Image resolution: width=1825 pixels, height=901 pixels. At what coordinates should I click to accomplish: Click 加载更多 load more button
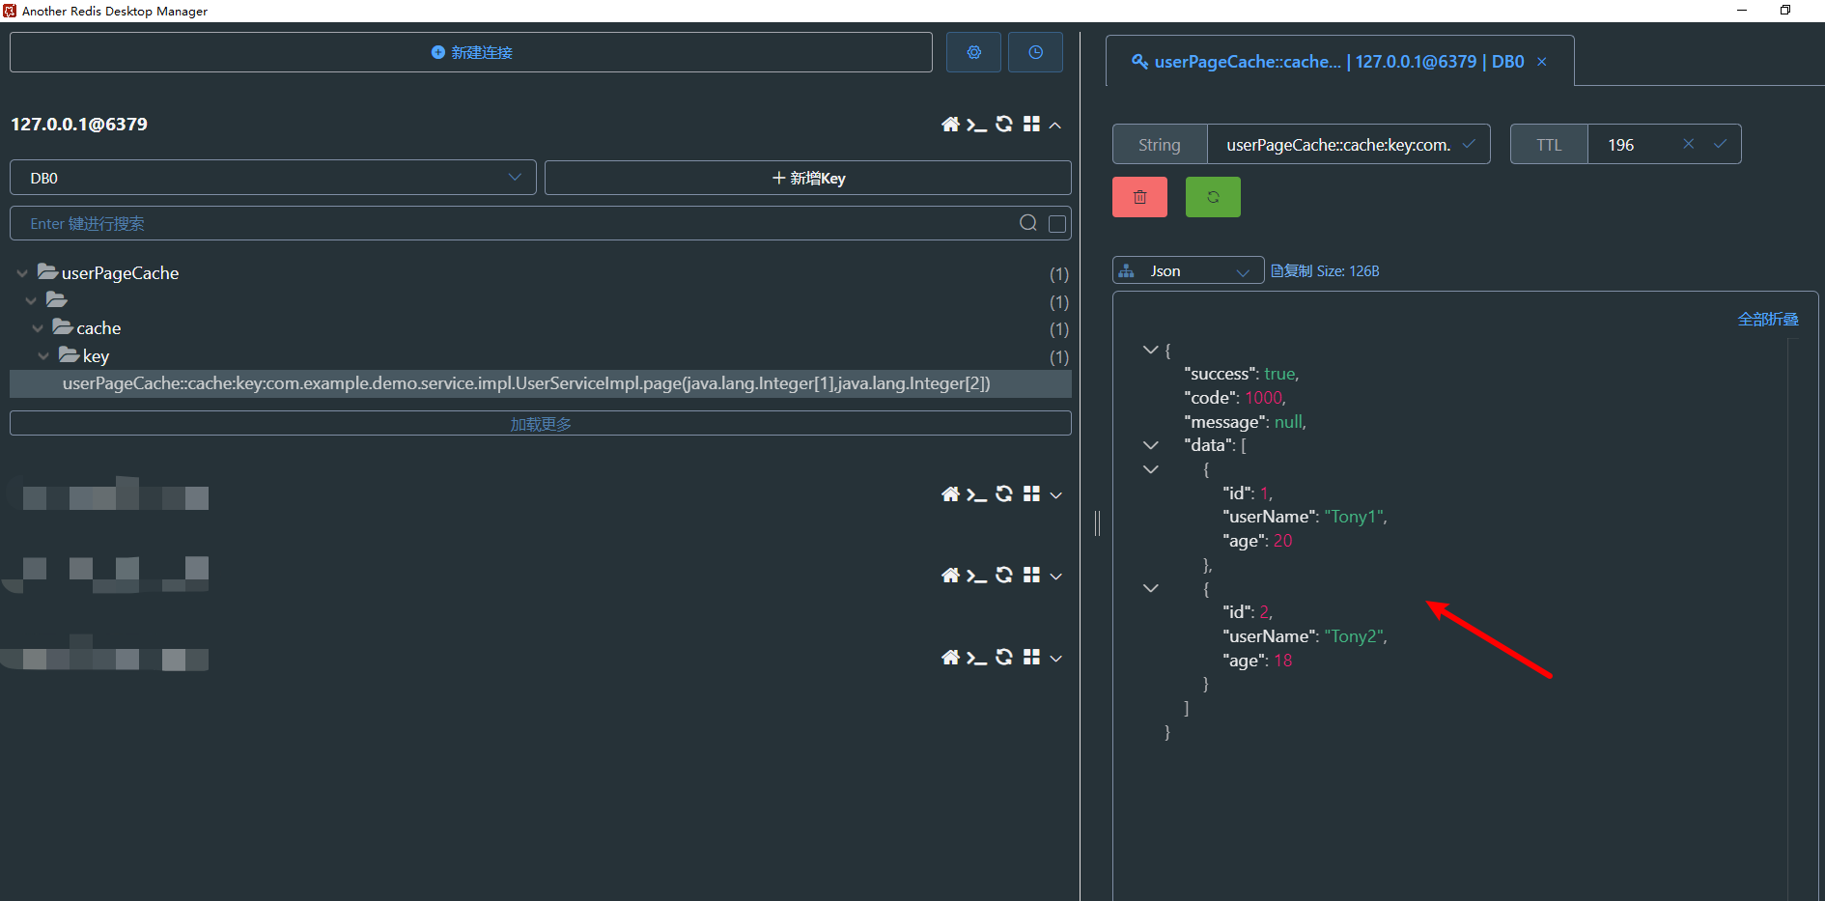point(541,424)
